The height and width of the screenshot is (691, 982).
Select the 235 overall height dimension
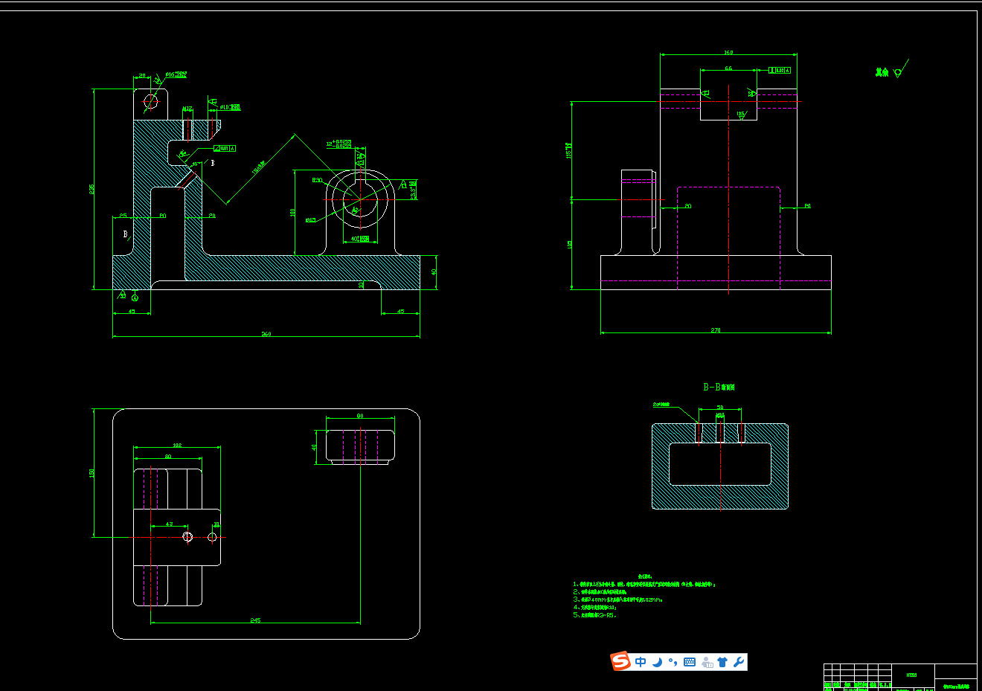tap(92, 189)
